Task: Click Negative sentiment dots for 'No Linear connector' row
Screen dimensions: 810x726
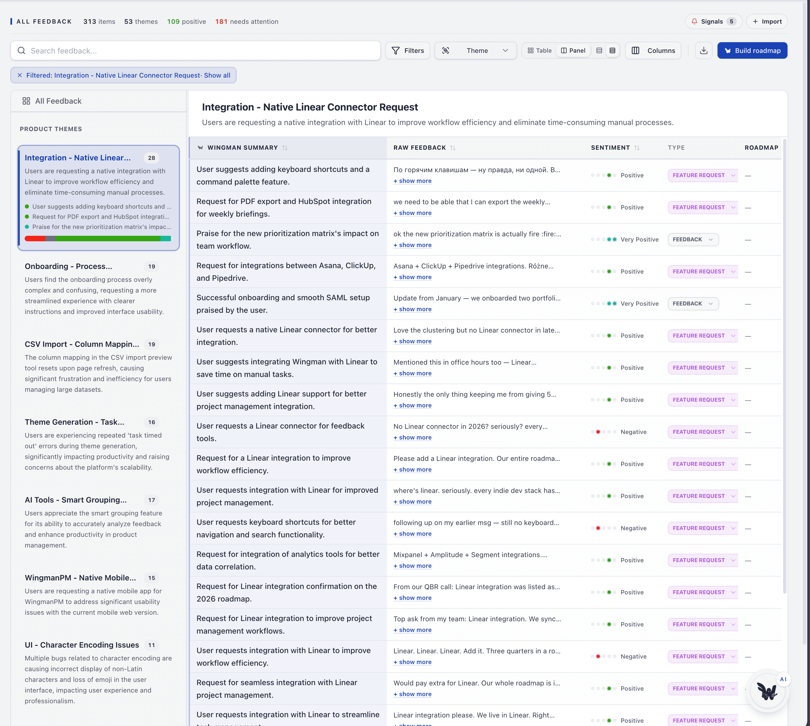Action: click(x=604, y=432)
